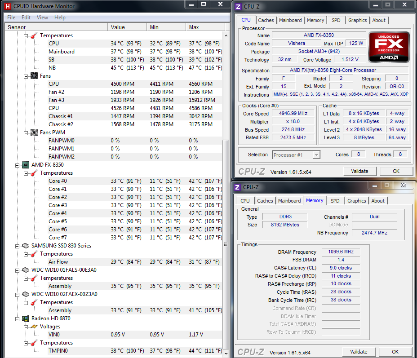Click the HWMonitor red H title bar icon
The image size is (417, 358).
8,6
